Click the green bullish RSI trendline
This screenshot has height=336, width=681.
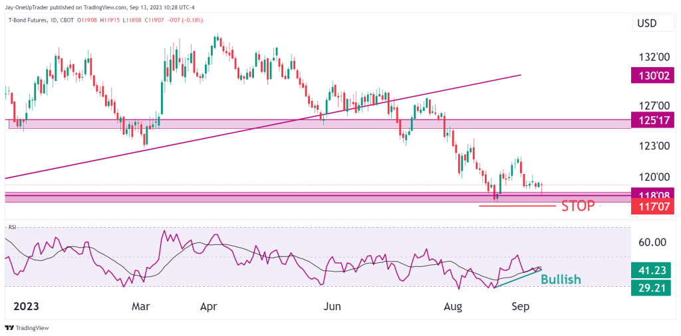click(517, 278)
